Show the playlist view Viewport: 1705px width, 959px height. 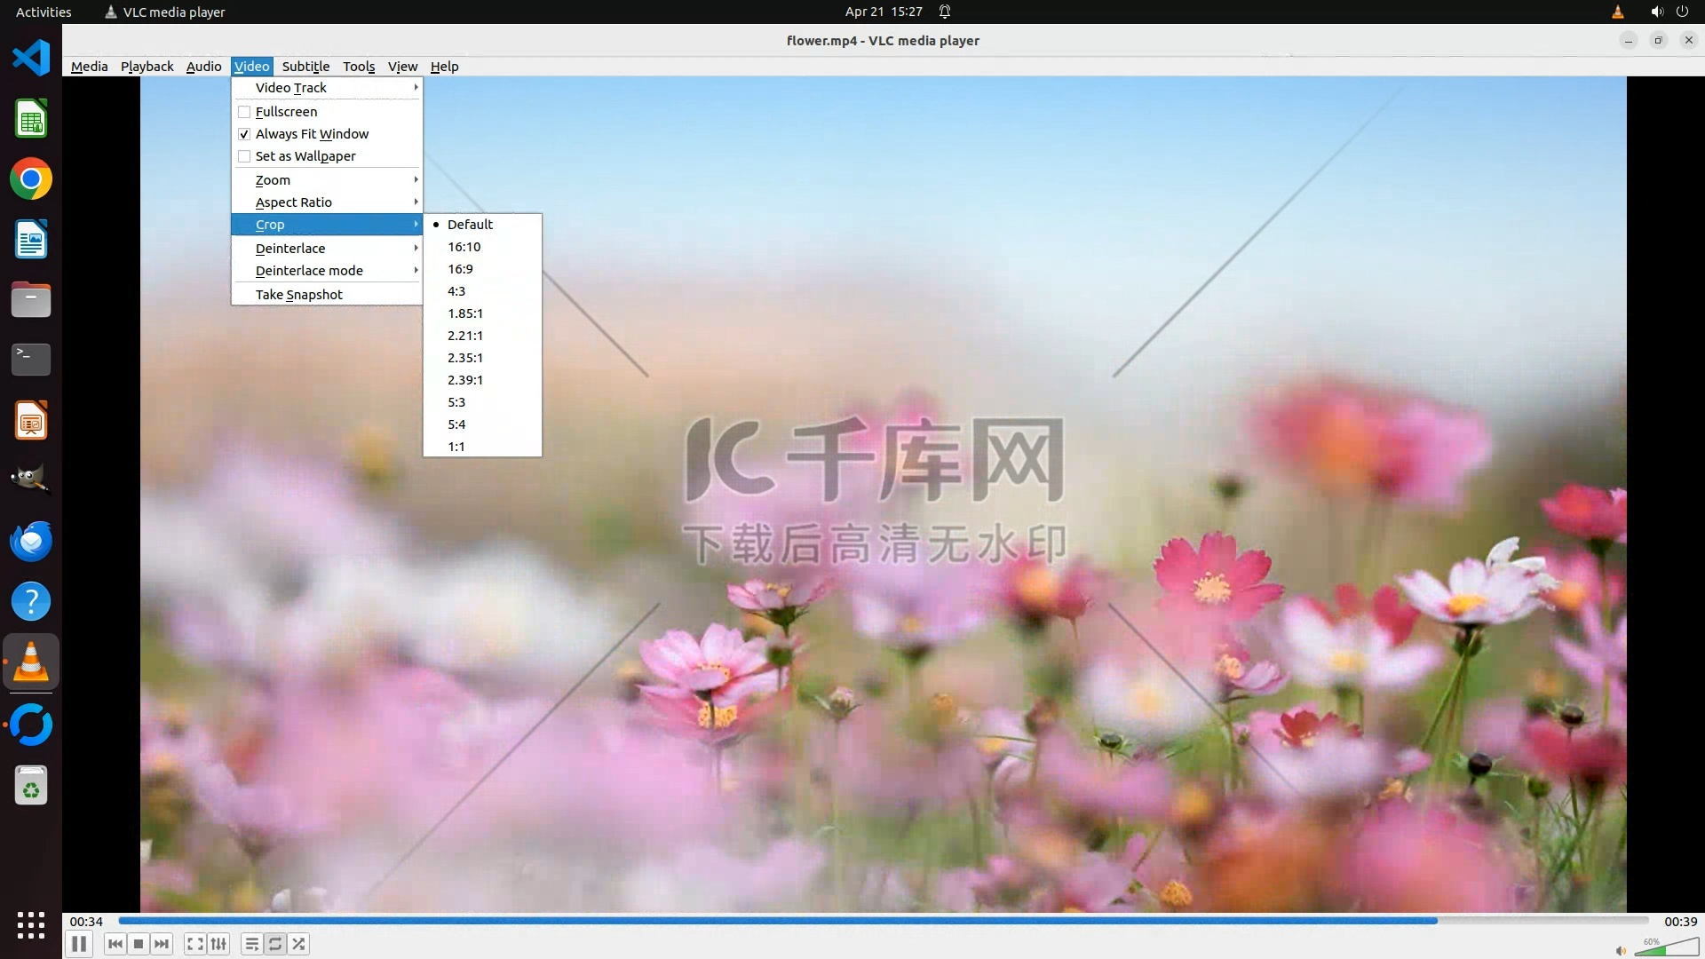point(252,944)
